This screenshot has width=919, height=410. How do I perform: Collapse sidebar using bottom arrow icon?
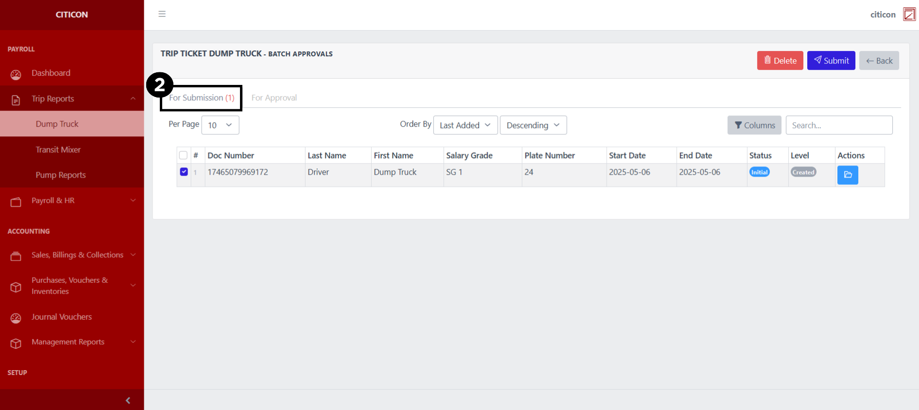pos(128,400)
